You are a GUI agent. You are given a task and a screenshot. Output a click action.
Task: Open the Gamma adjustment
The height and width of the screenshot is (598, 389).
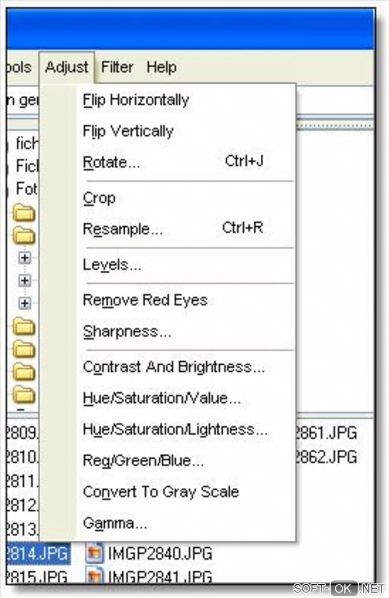pyautogui.click(x=115, y=523)
